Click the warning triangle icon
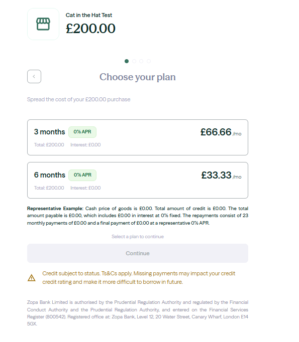This screenshot has width=299, height=342. (32, 278)
